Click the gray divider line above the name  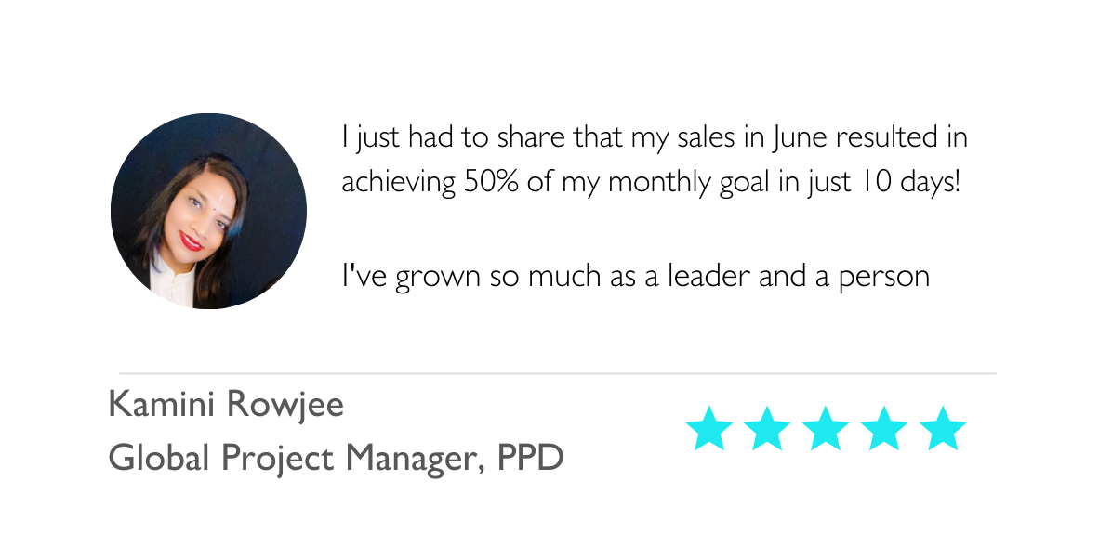tap(558, 373)
